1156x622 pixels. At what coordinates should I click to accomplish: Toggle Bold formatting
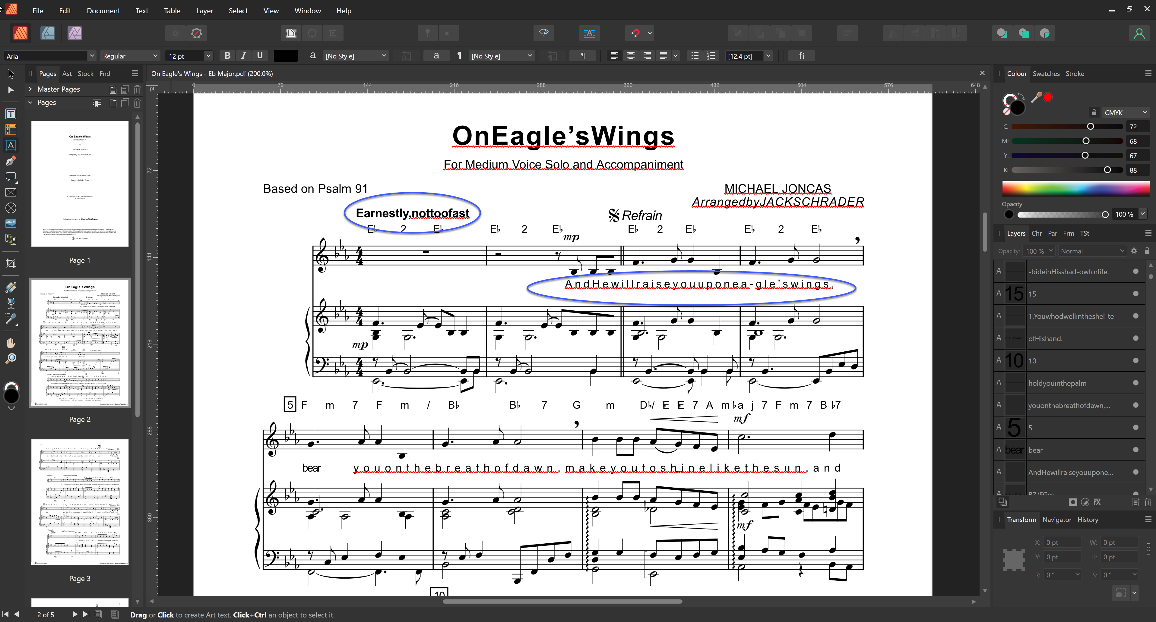tap(227, 56)
